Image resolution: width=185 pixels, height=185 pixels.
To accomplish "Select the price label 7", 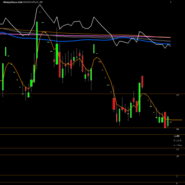I will (177, 177).
